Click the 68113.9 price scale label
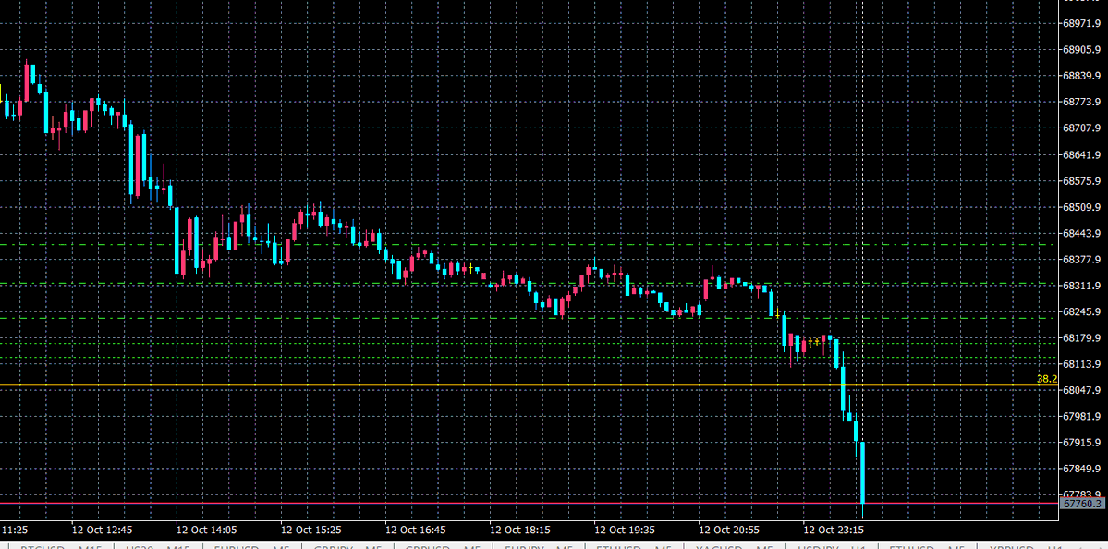This screenshot has height=549, width=1108. pyautogui.click(x=1082, y=364)
